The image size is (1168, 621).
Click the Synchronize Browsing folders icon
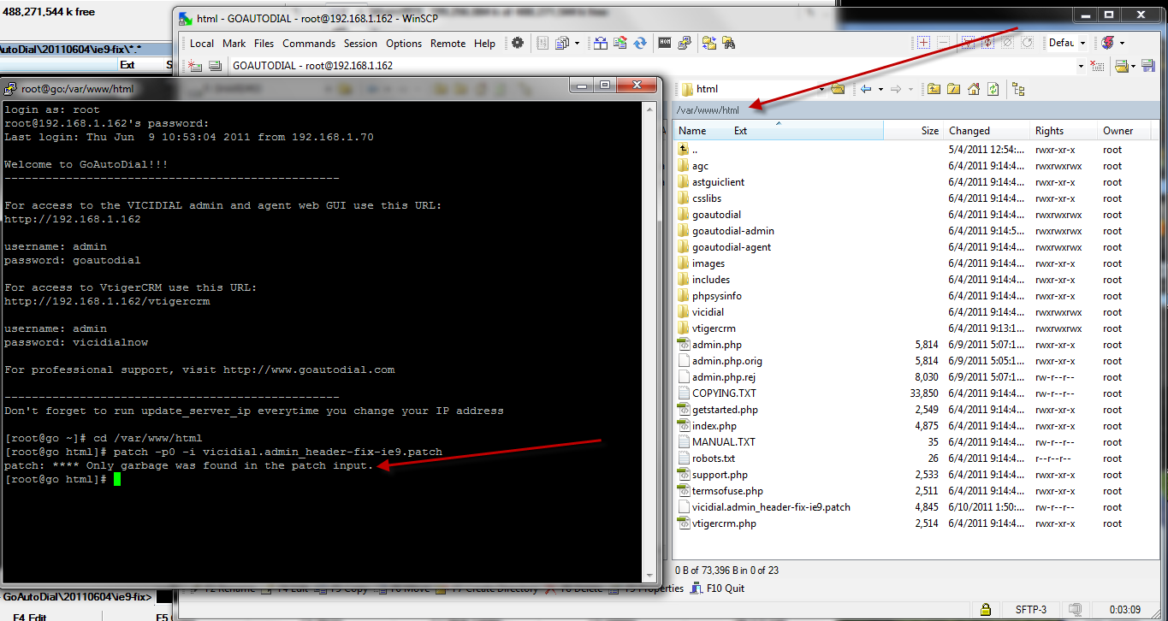coord(709,43)
